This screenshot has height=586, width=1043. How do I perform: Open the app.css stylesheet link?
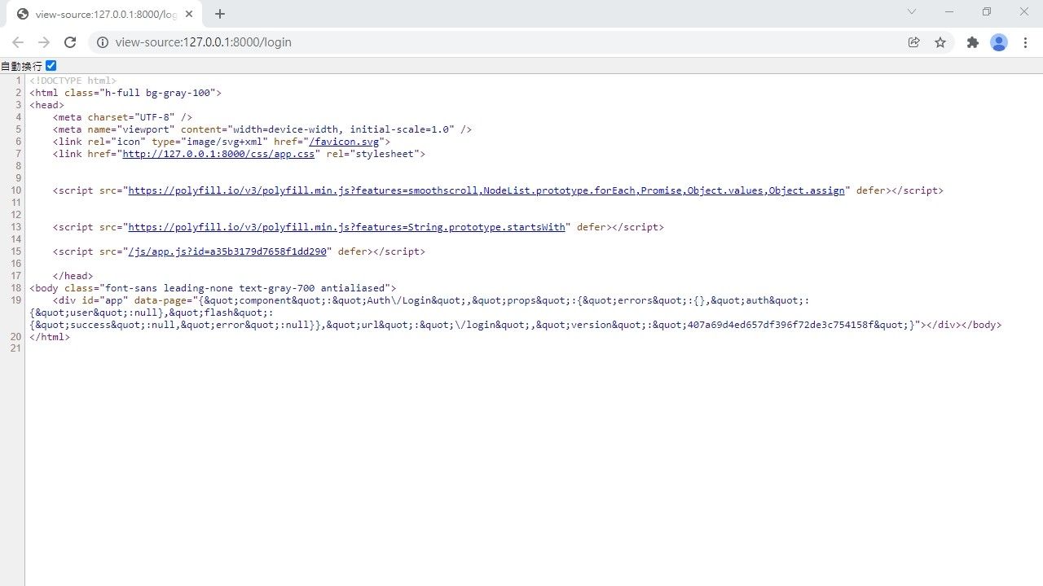point(218,154)
